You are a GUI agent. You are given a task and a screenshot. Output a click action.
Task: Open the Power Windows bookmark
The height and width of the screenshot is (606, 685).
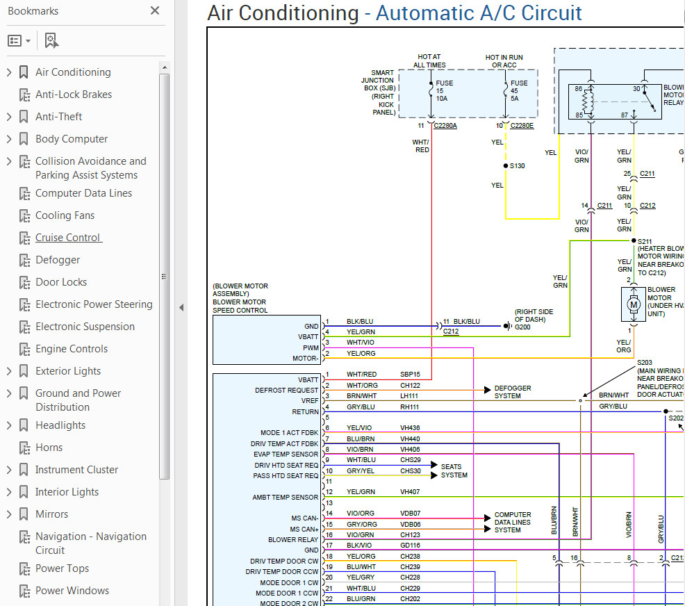coord(72,591)
